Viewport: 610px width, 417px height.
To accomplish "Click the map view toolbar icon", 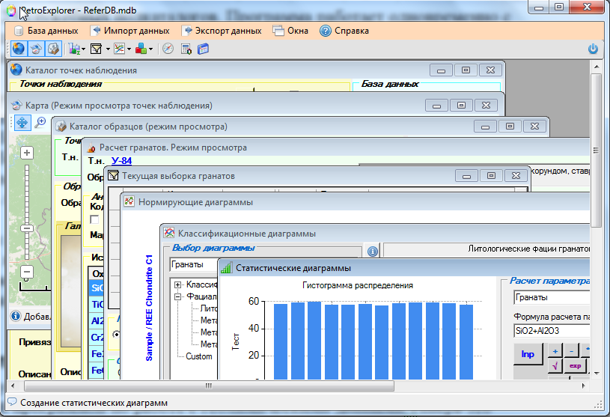I will (36, 49).
